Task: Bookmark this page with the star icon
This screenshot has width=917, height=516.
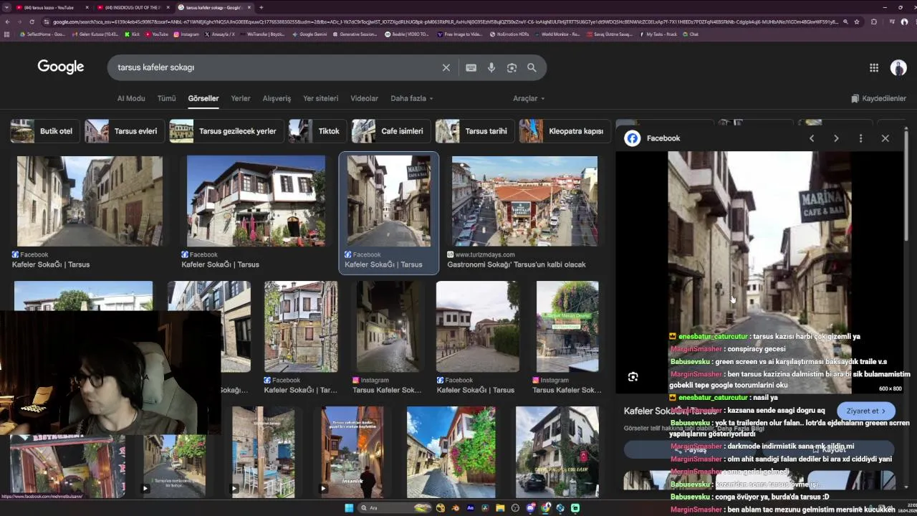Action: tap(857, 21)
